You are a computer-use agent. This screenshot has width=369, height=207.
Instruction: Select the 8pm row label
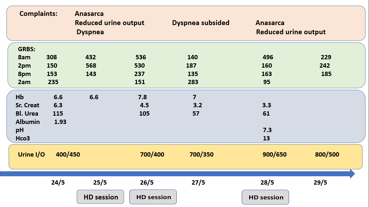pos(24,74)
